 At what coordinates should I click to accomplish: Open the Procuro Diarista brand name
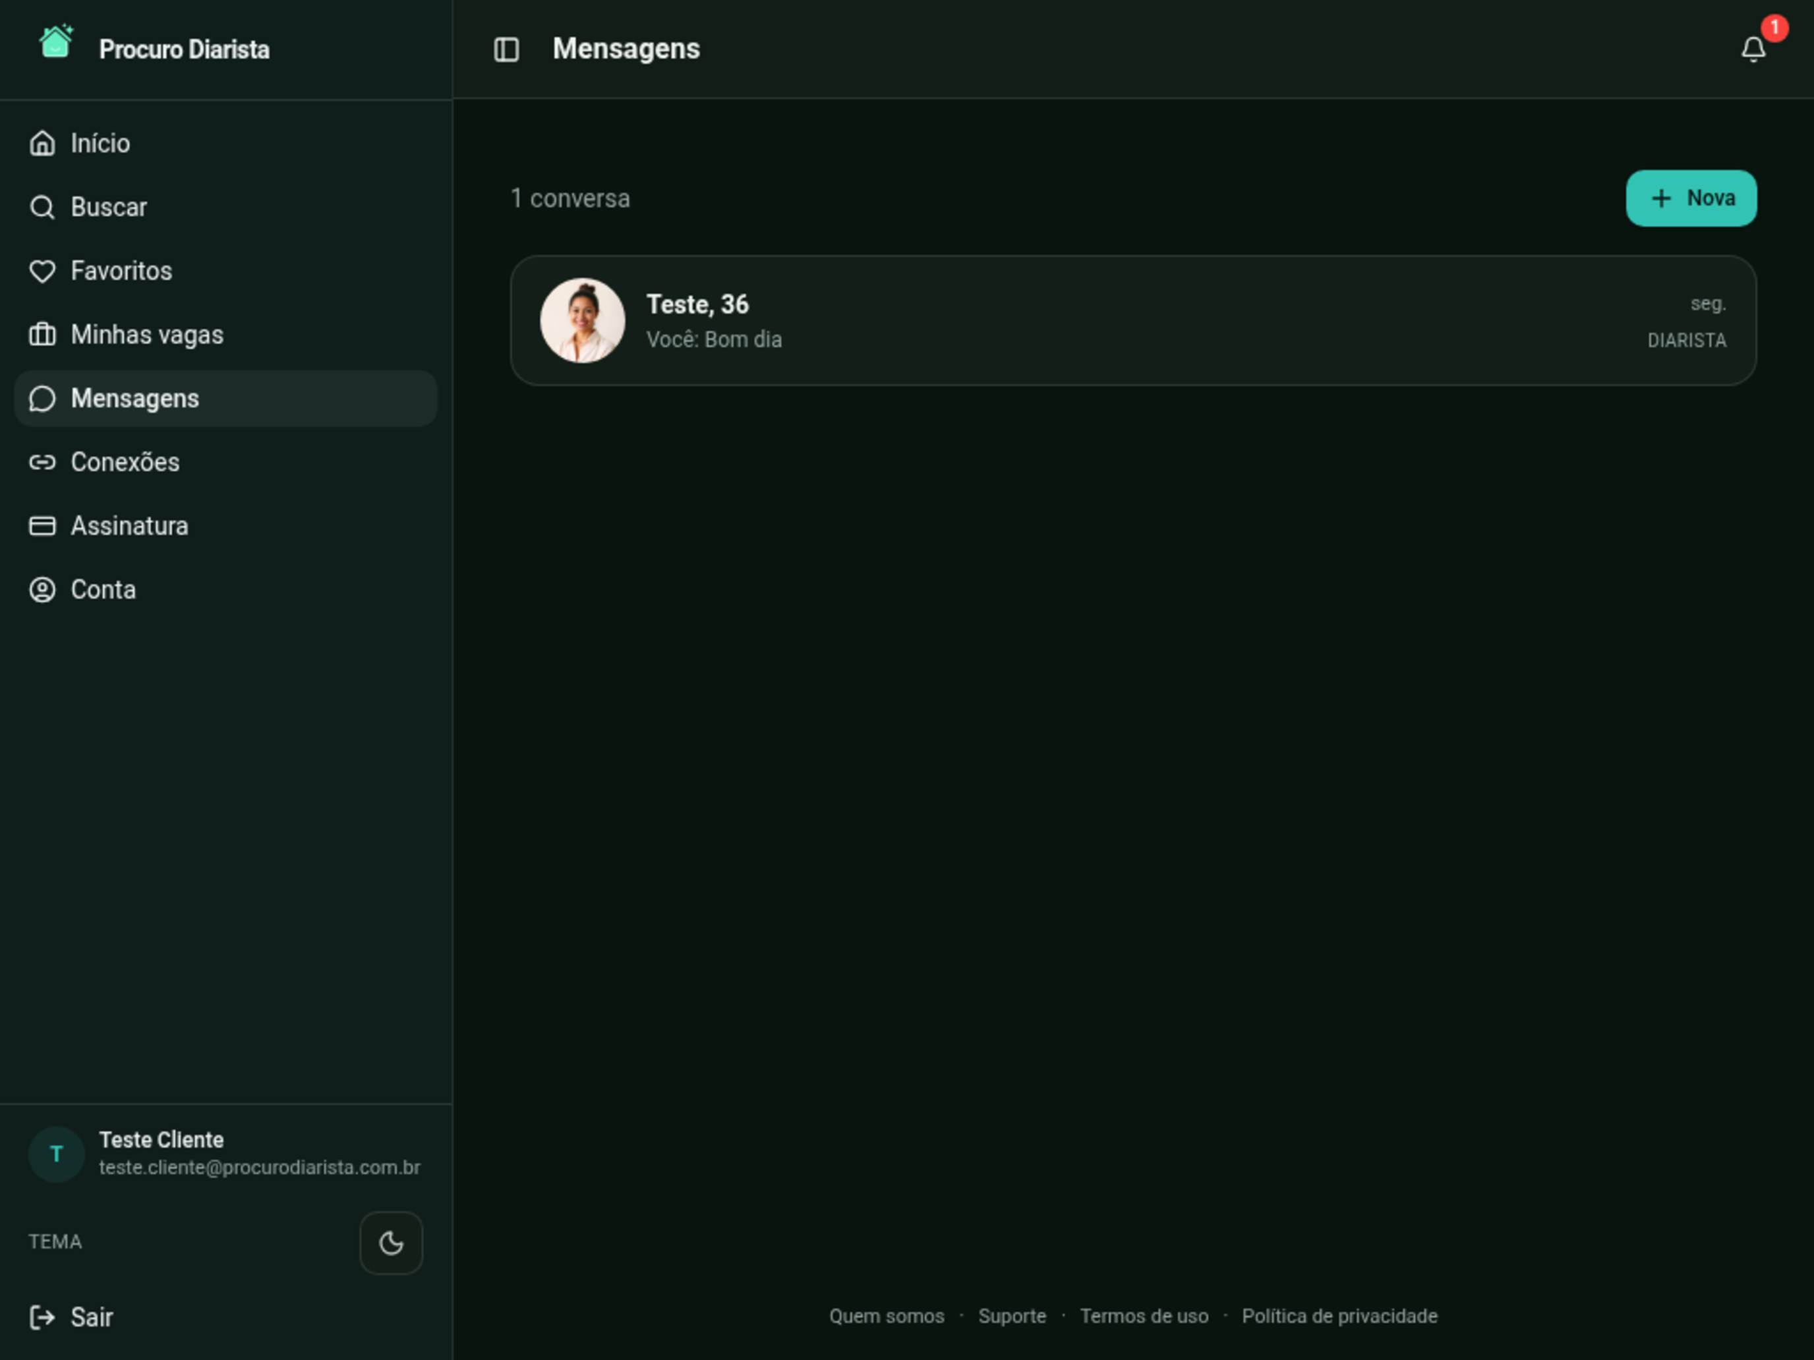click(x=185, y=49)
